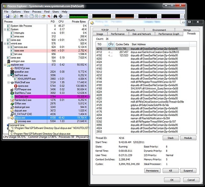
Task: Click the POPPeeper.exe icon
Action: pyautogui.click(x=12, y=89)
